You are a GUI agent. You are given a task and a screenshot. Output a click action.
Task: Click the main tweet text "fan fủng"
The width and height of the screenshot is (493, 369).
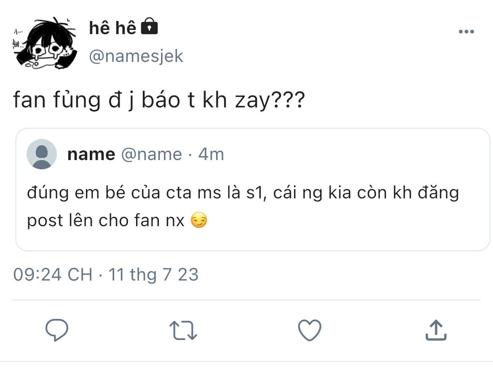pyautogui.click(x=57, y=102)
